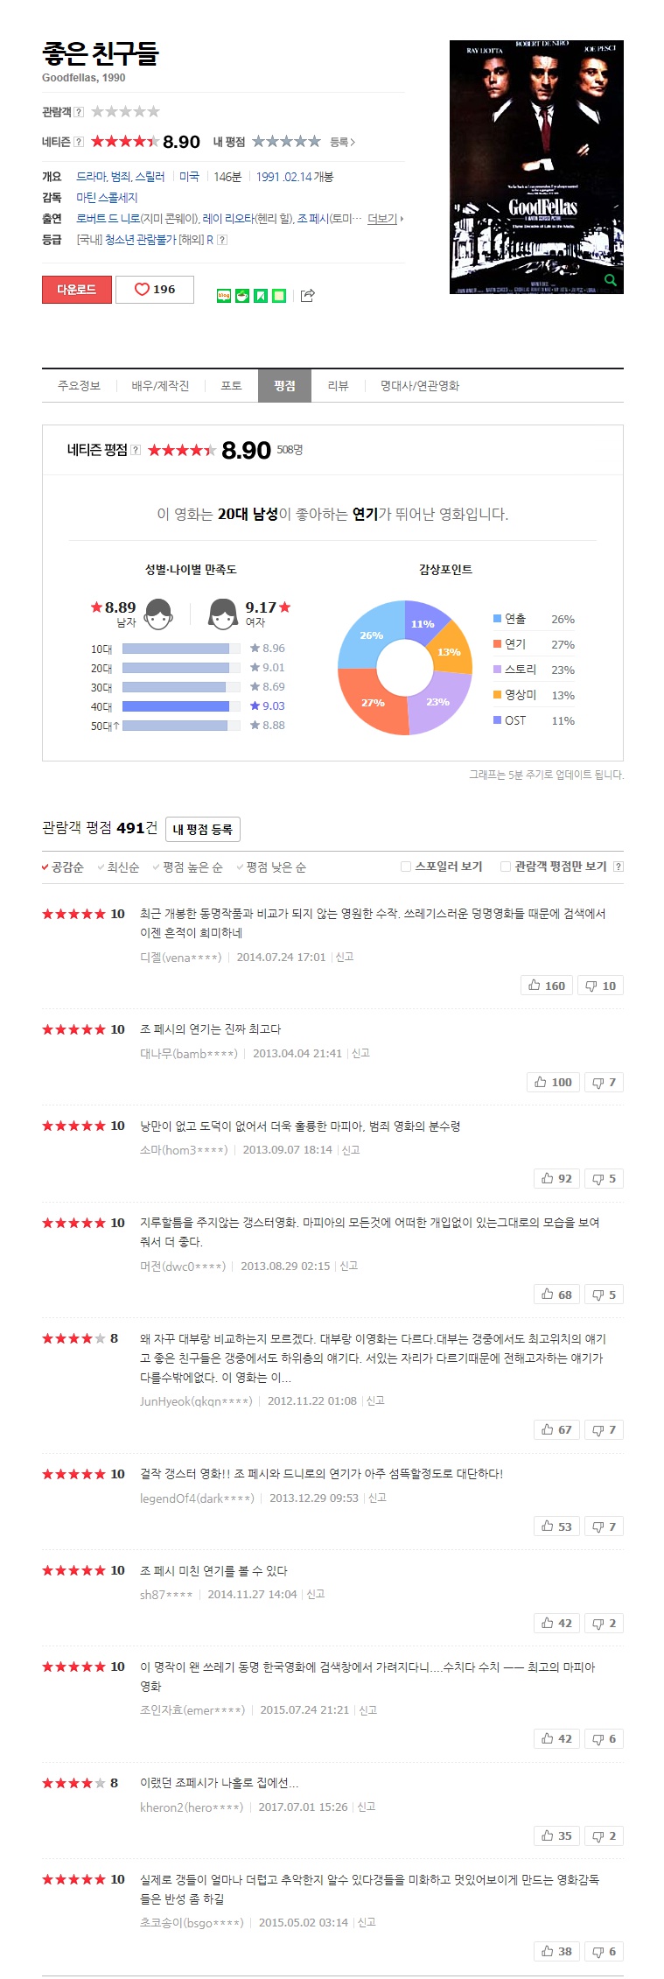Image resolution: width=664 pixels, height=1979 pixels.
Task: Set my rating on the 내 평점 stars
Action: (x=286, y=142)
